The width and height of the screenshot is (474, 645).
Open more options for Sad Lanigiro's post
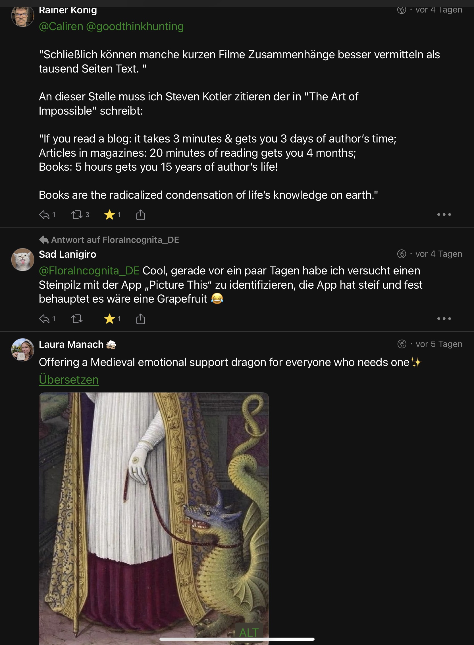(x=444, y=319)
